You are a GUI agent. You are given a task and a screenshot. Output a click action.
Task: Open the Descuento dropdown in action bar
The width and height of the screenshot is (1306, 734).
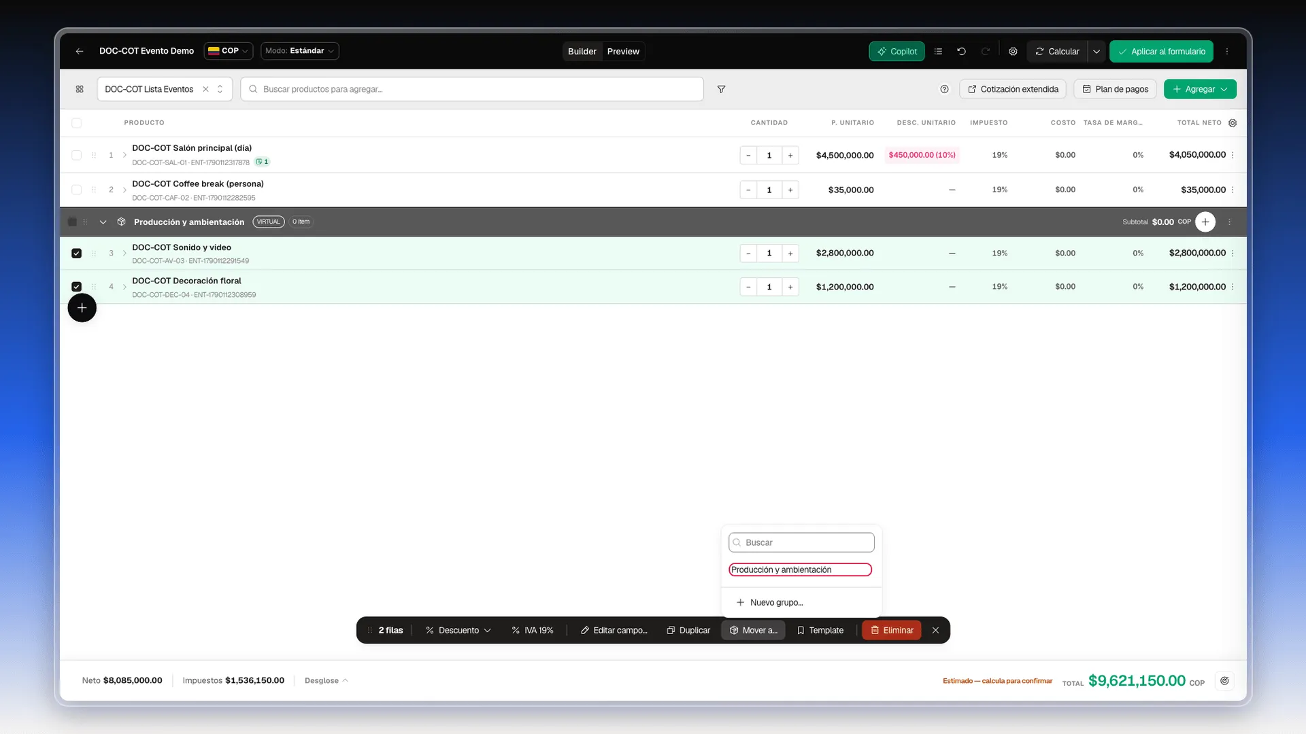tap(458, 630)
